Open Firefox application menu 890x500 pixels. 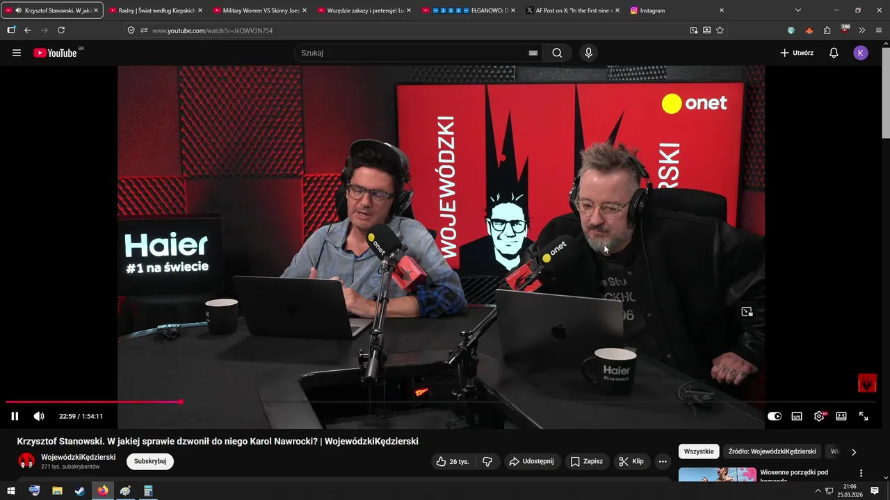[x=879, y=31]
